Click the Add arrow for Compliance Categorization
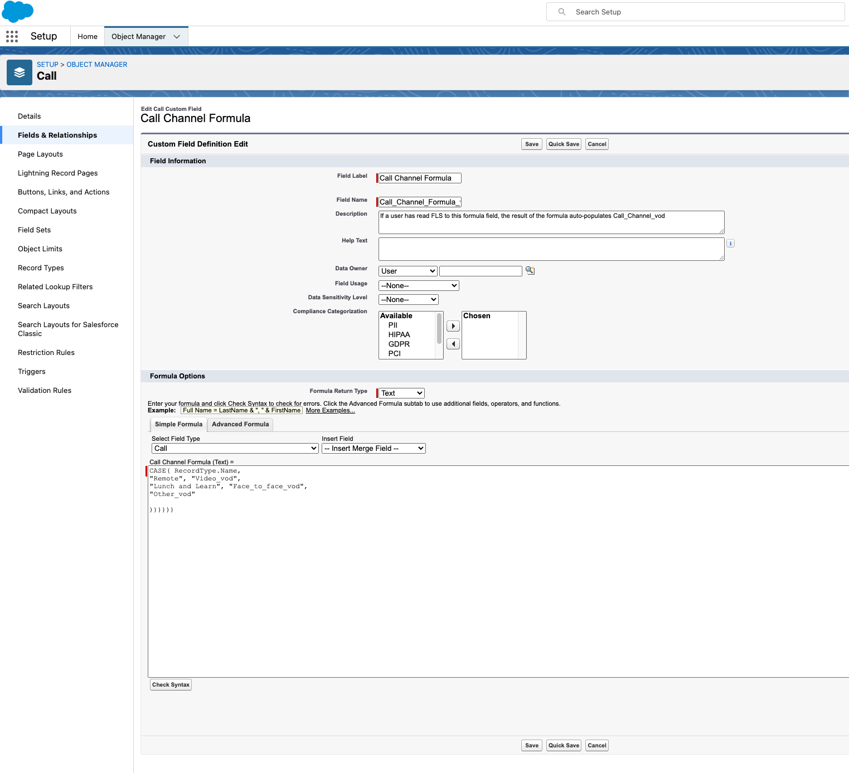 tap(453, 326)
